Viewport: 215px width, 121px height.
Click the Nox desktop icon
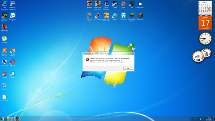132,5
